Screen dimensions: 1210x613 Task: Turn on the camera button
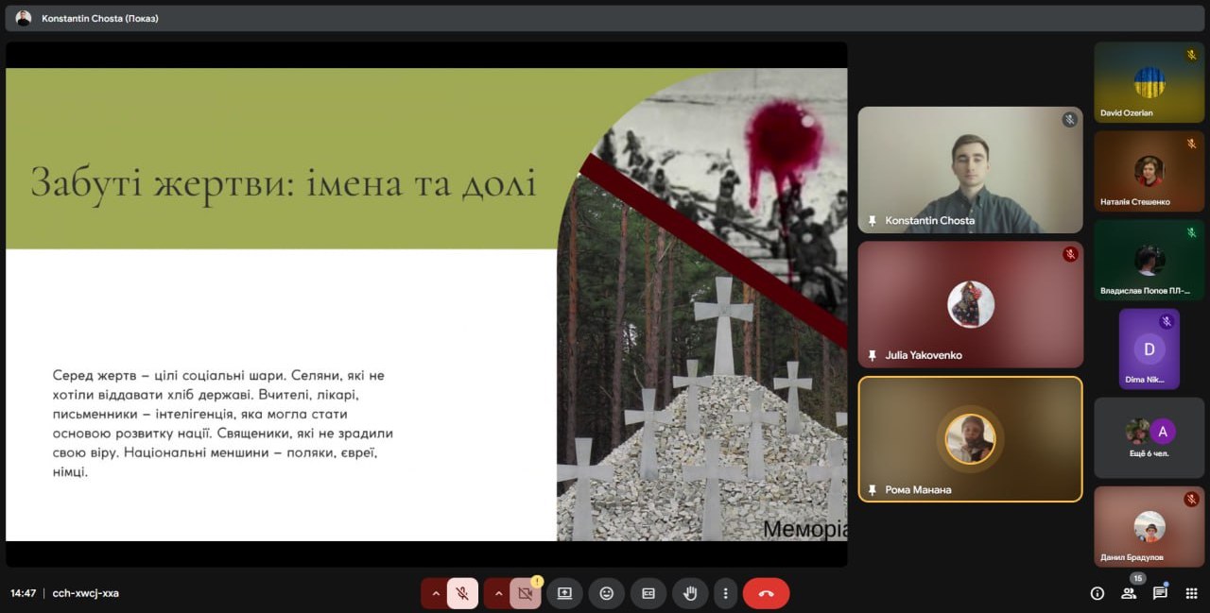point(526,593)
